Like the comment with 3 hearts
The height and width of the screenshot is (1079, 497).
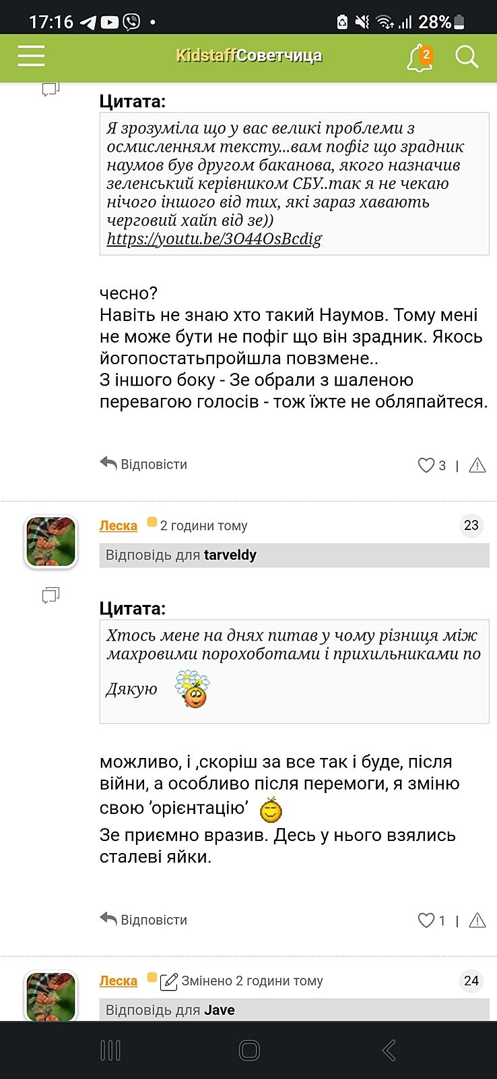[x=426, y=465]
